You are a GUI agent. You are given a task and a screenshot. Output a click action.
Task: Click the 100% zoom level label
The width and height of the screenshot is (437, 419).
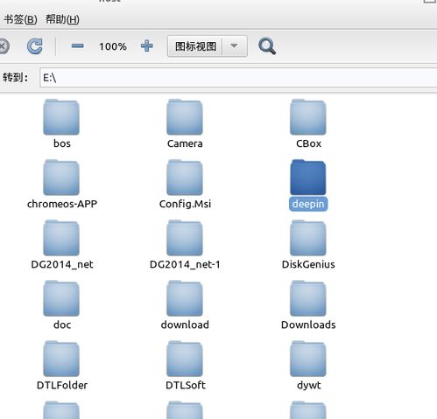pos(113,46)
